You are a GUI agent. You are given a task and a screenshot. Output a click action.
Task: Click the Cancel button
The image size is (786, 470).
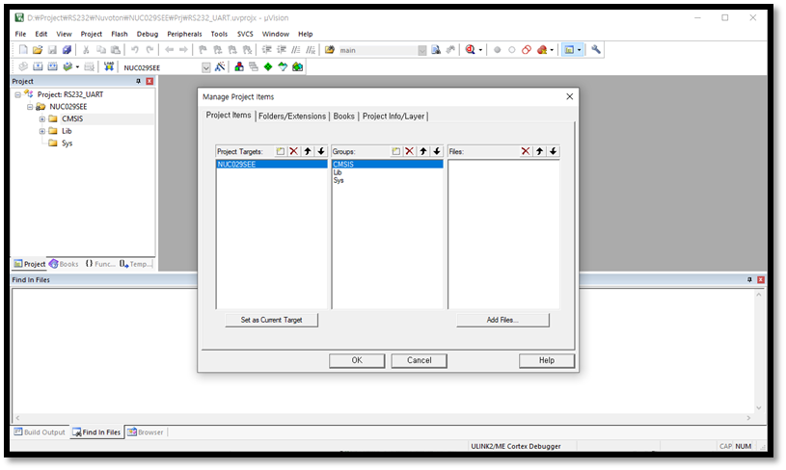coord(420,360)
